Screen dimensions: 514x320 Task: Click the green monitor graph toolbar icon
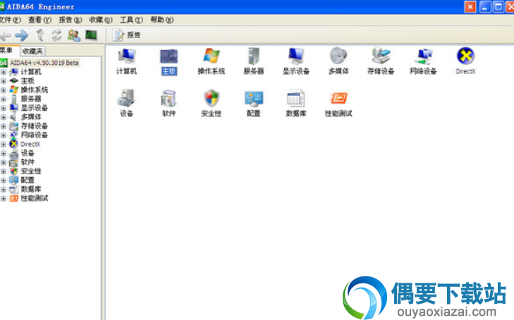pos(91,35)
